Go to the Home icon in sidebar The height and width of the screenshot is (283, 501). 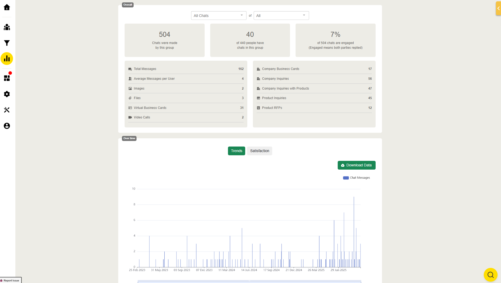click(x=7, y=7)
